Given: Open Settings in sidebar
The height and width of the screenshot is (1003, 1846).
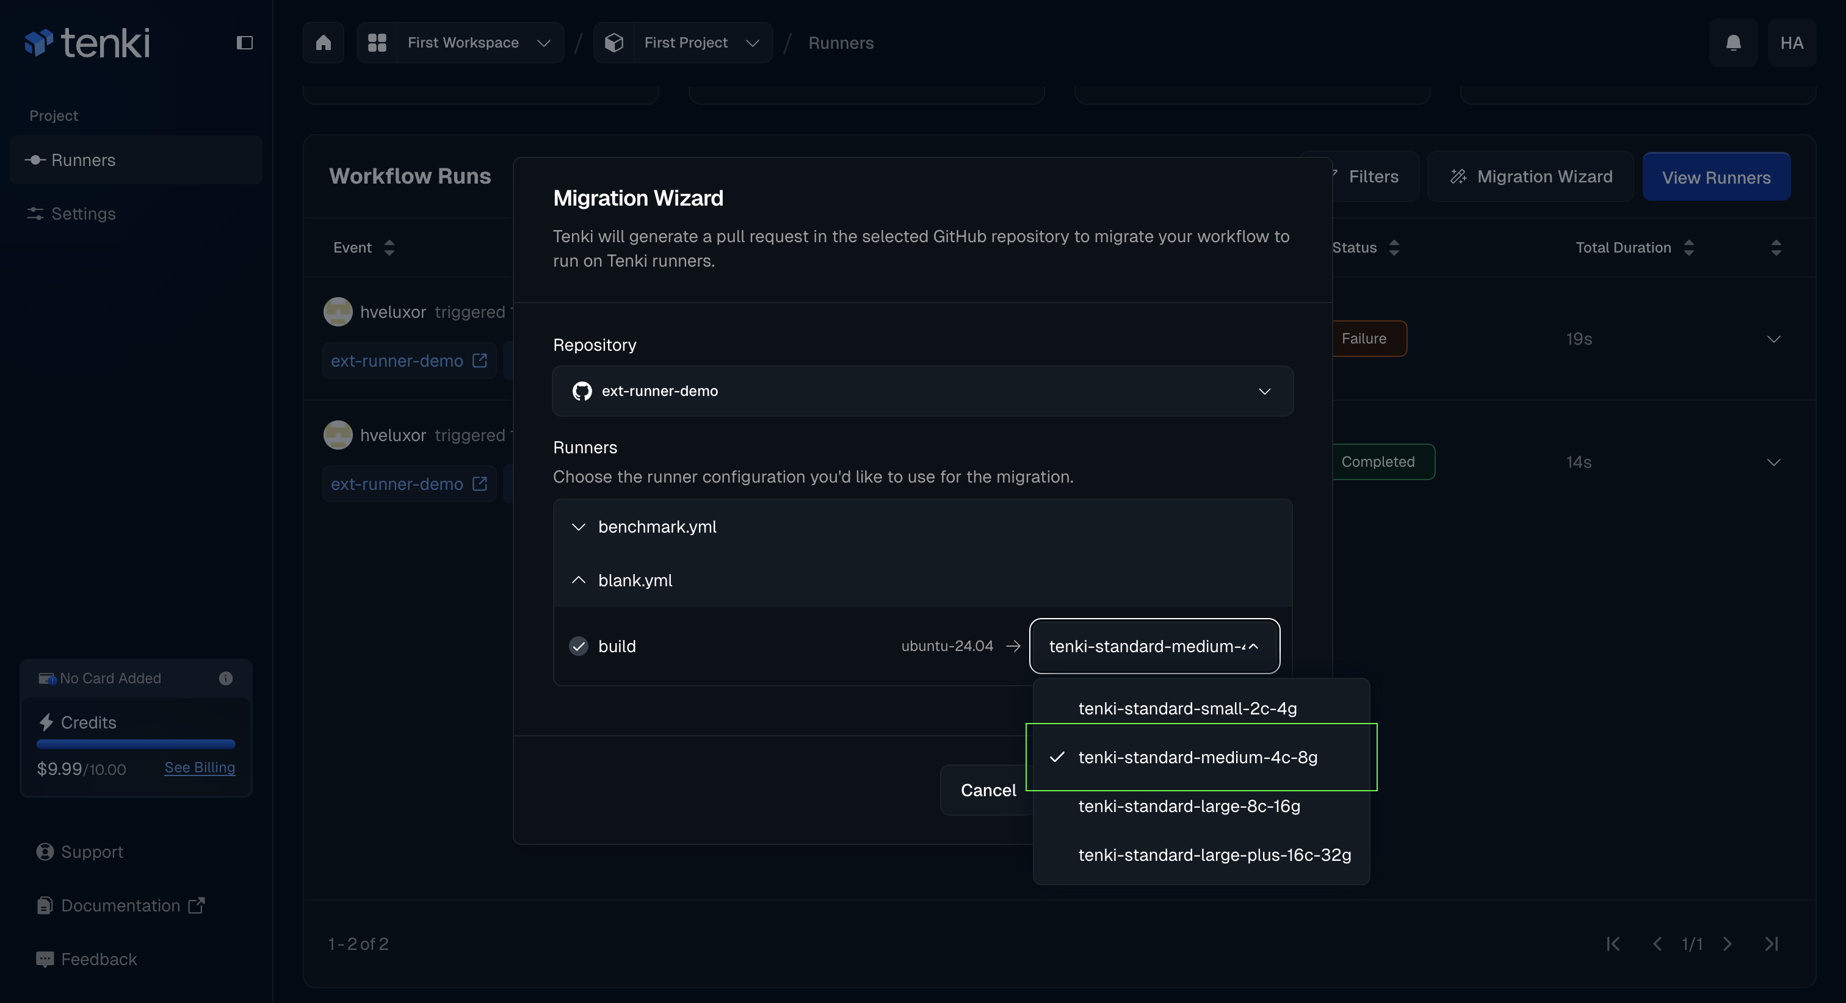Looking at the screenshot, I should click(136, 214).
